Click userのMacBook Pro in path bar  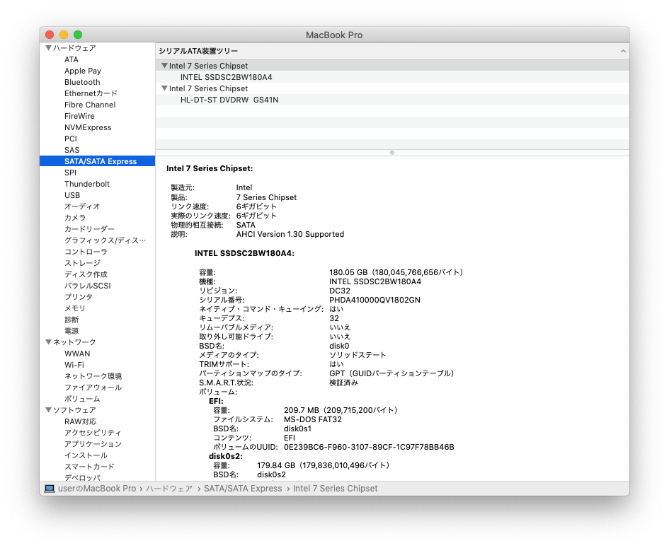click(97, 489)
